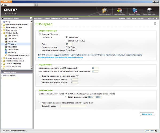The width and height of the screenshot is (160, 133).
Task: Expand Резервное копирование tree node
Action: coord(2,61)
